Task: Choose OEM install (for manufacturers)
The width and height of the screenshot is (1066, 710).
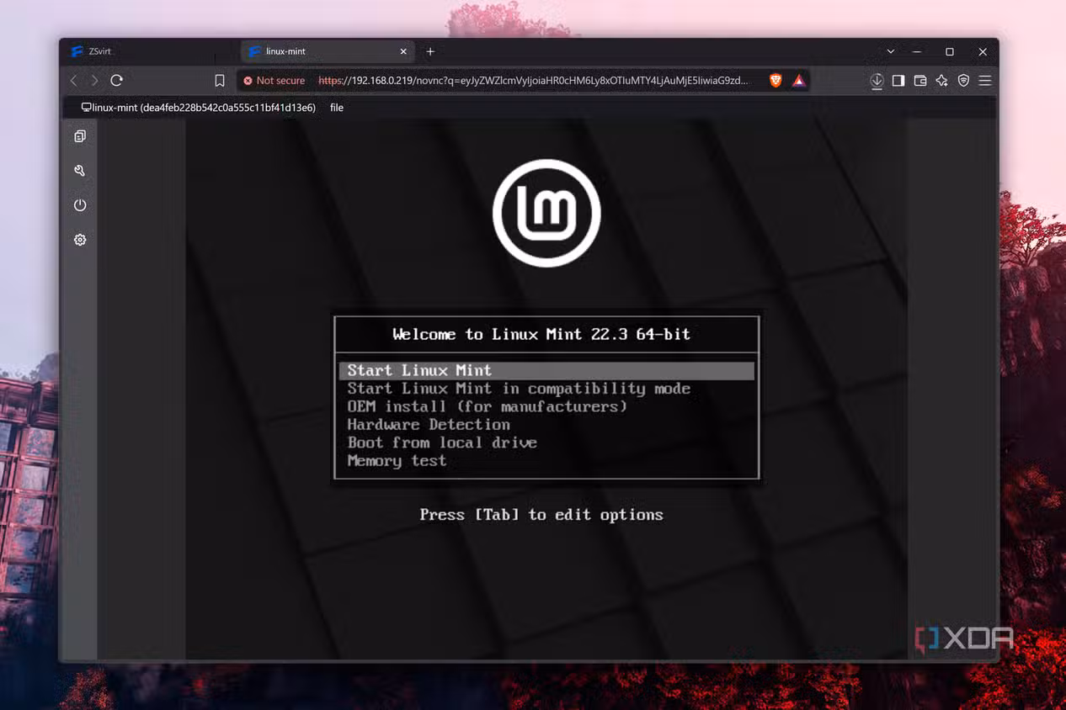Action: tap(488, 407)
